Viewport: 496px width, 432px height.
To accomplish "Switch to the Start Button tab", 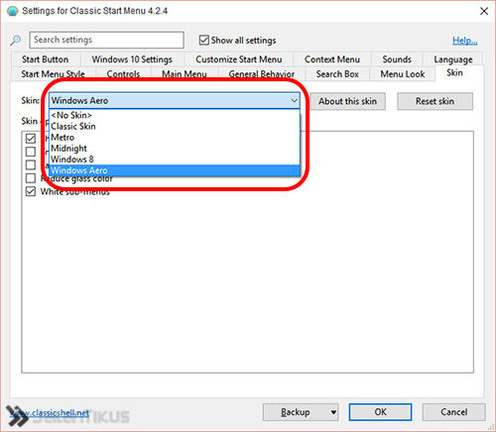I will (x=46, y=59).
